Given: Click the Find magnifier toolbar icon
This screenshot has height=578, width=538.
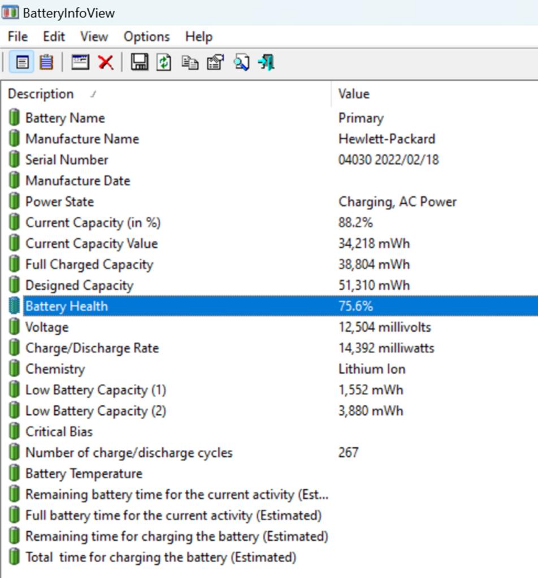Looking at the screenshot, I should (x=241, y=62).
